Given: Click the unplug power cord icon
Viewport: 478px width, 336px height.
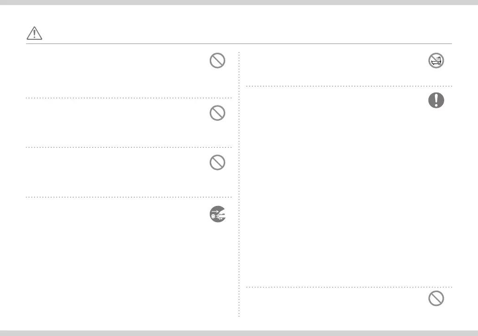Looking at the screenshot, I should point(218,214).
